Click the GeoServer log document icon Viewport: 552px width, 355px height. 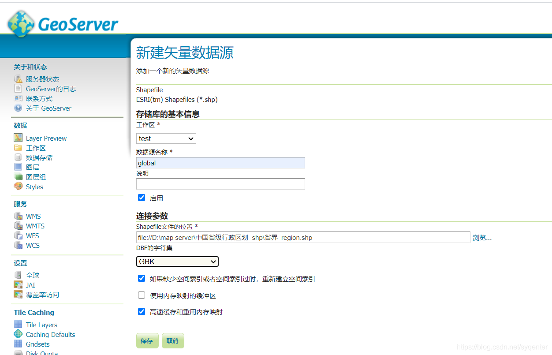18,89
